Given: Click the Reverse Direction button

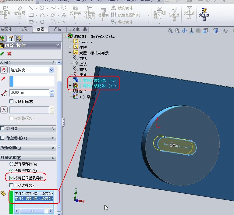Looking at the screenshot, I should pyautogui.click(x=4, y=70).
